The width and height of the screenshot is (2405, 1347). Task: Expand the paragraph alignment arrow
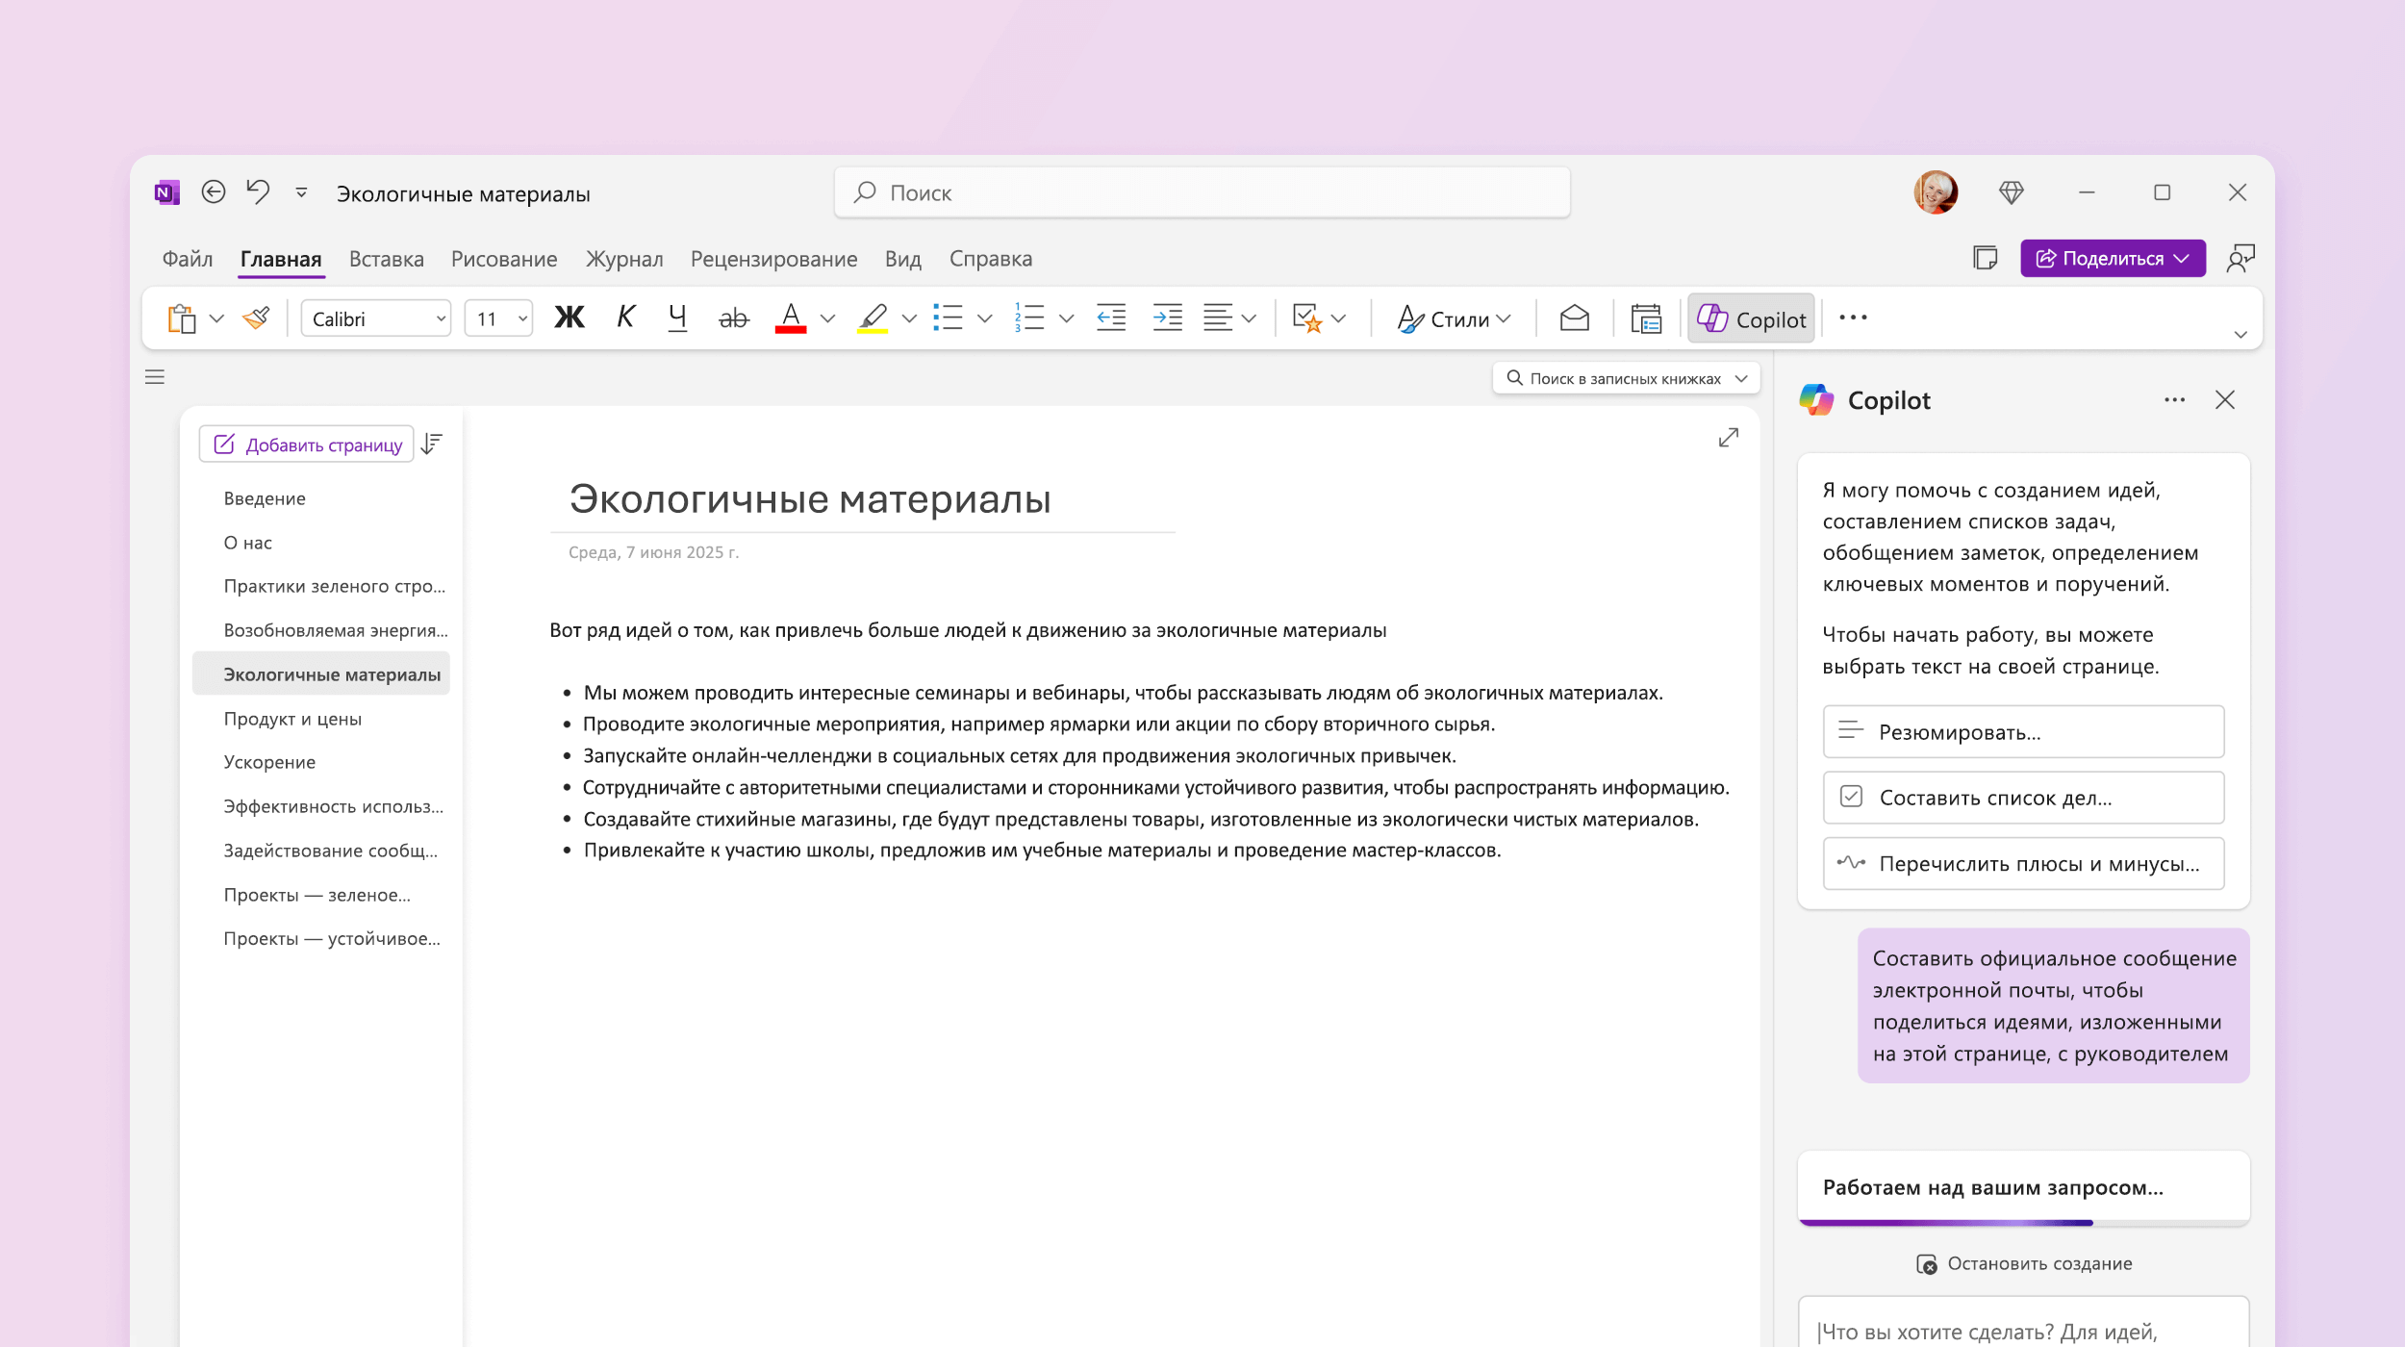coord(1250,318)
